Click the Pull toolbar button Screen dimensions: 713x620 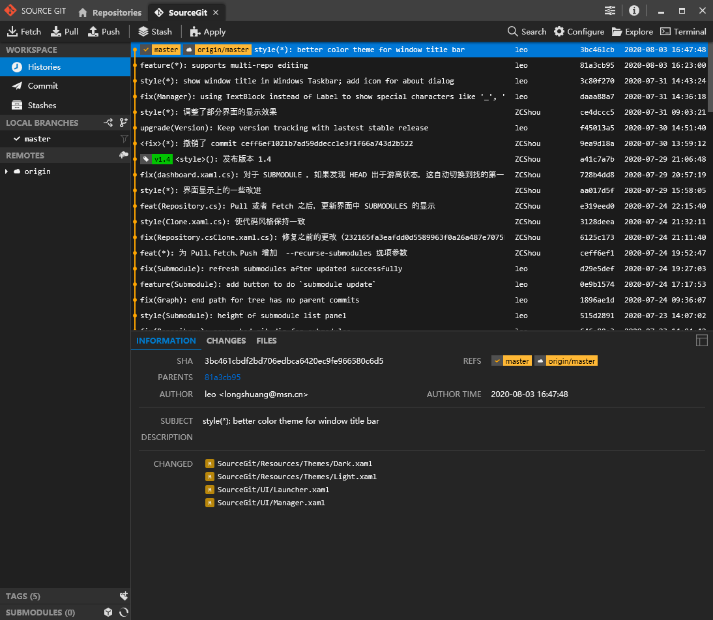[x=65, y=31]
